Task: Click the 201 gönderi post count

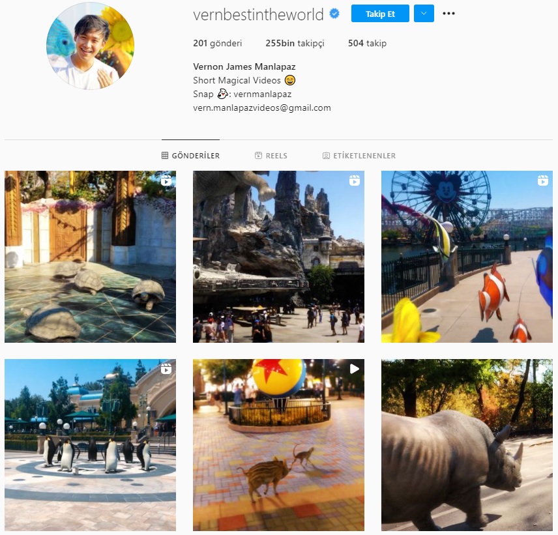Action: 218,43
